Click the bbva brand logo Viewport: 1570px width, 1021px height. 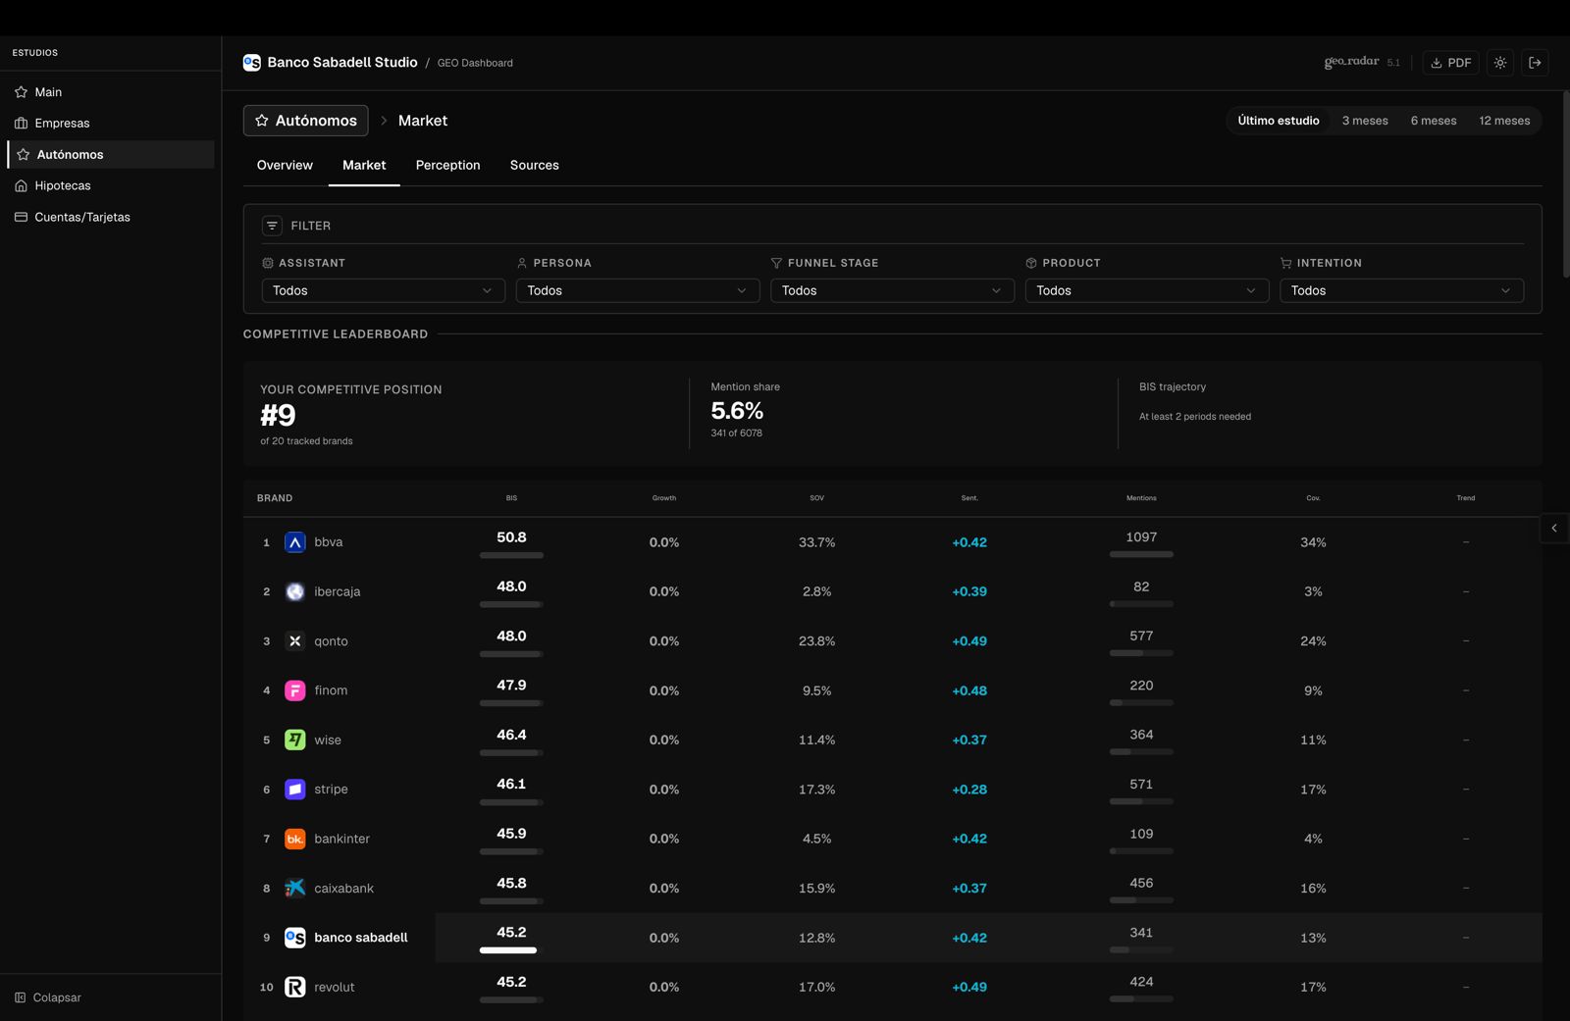pos(294,542)
